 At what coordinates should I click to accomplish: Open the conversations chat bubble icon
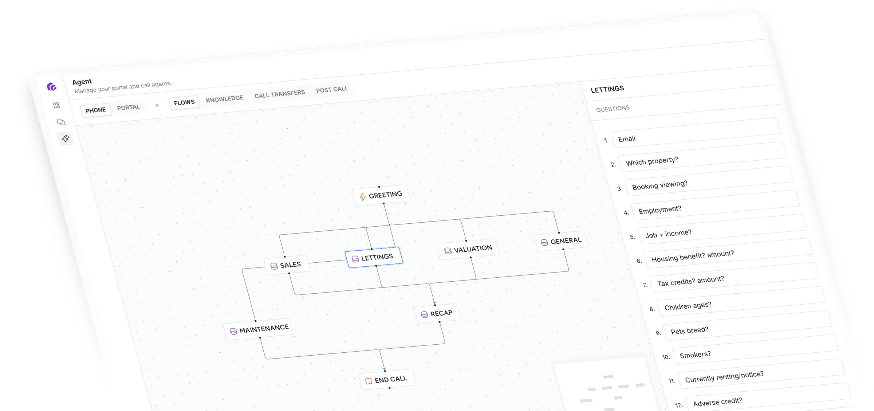tap(61, 122)
